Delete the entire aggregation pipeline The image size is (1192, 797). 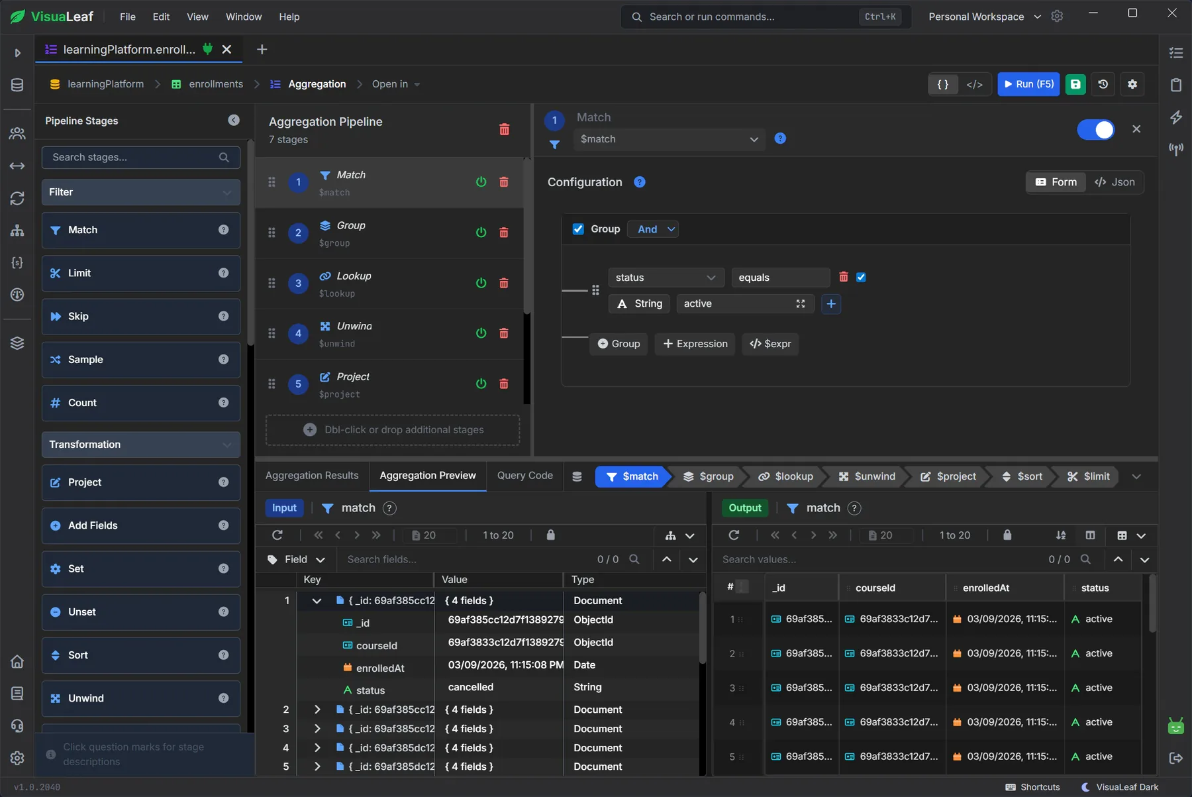pyautogui.click(x=505, y=129)
